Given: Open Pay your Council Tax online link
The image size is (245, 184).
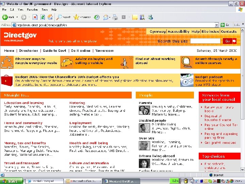Looking at the screenshot, I should click(x=221, y=127).
